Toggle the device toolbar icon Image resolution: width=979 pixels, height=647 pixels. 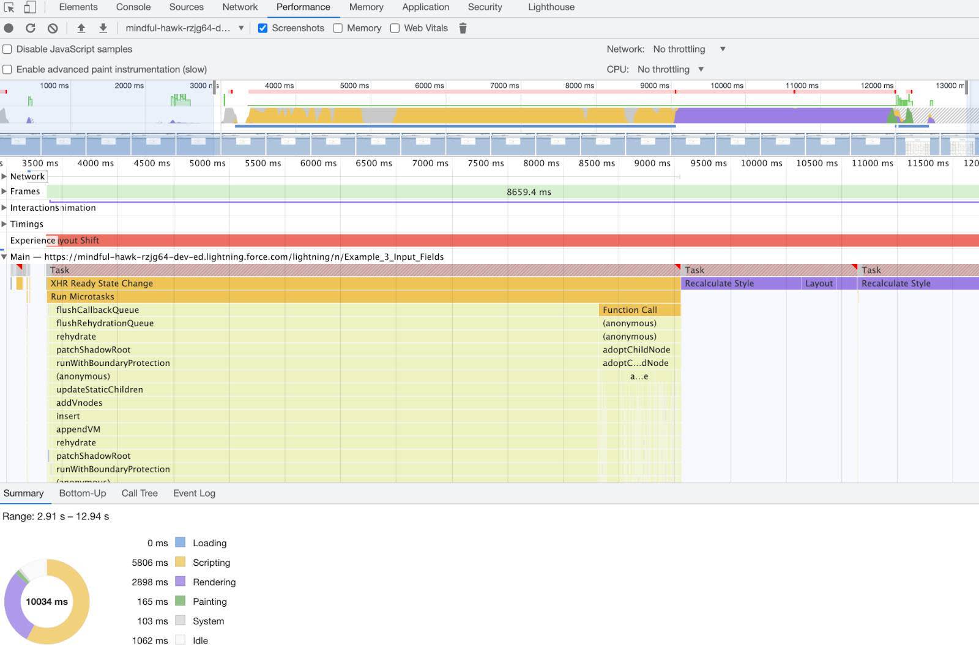[x=29, y=7]
